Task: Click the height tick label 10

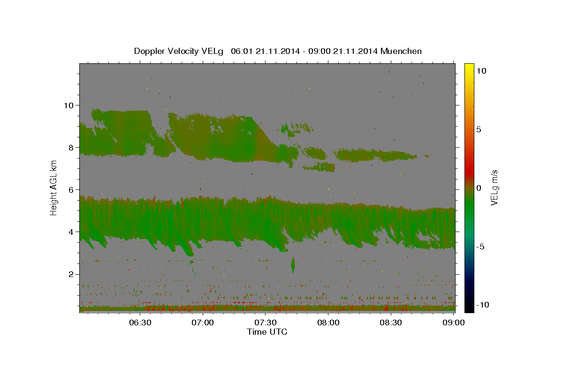Action: pos(69,105)
